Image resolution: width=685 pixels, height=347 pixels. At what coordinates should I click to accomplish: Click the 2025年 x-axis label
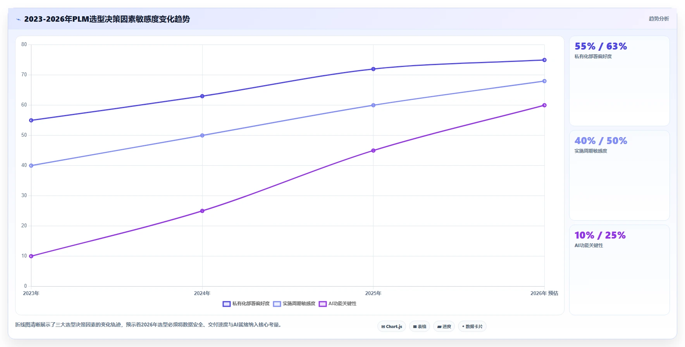(373, 293)
